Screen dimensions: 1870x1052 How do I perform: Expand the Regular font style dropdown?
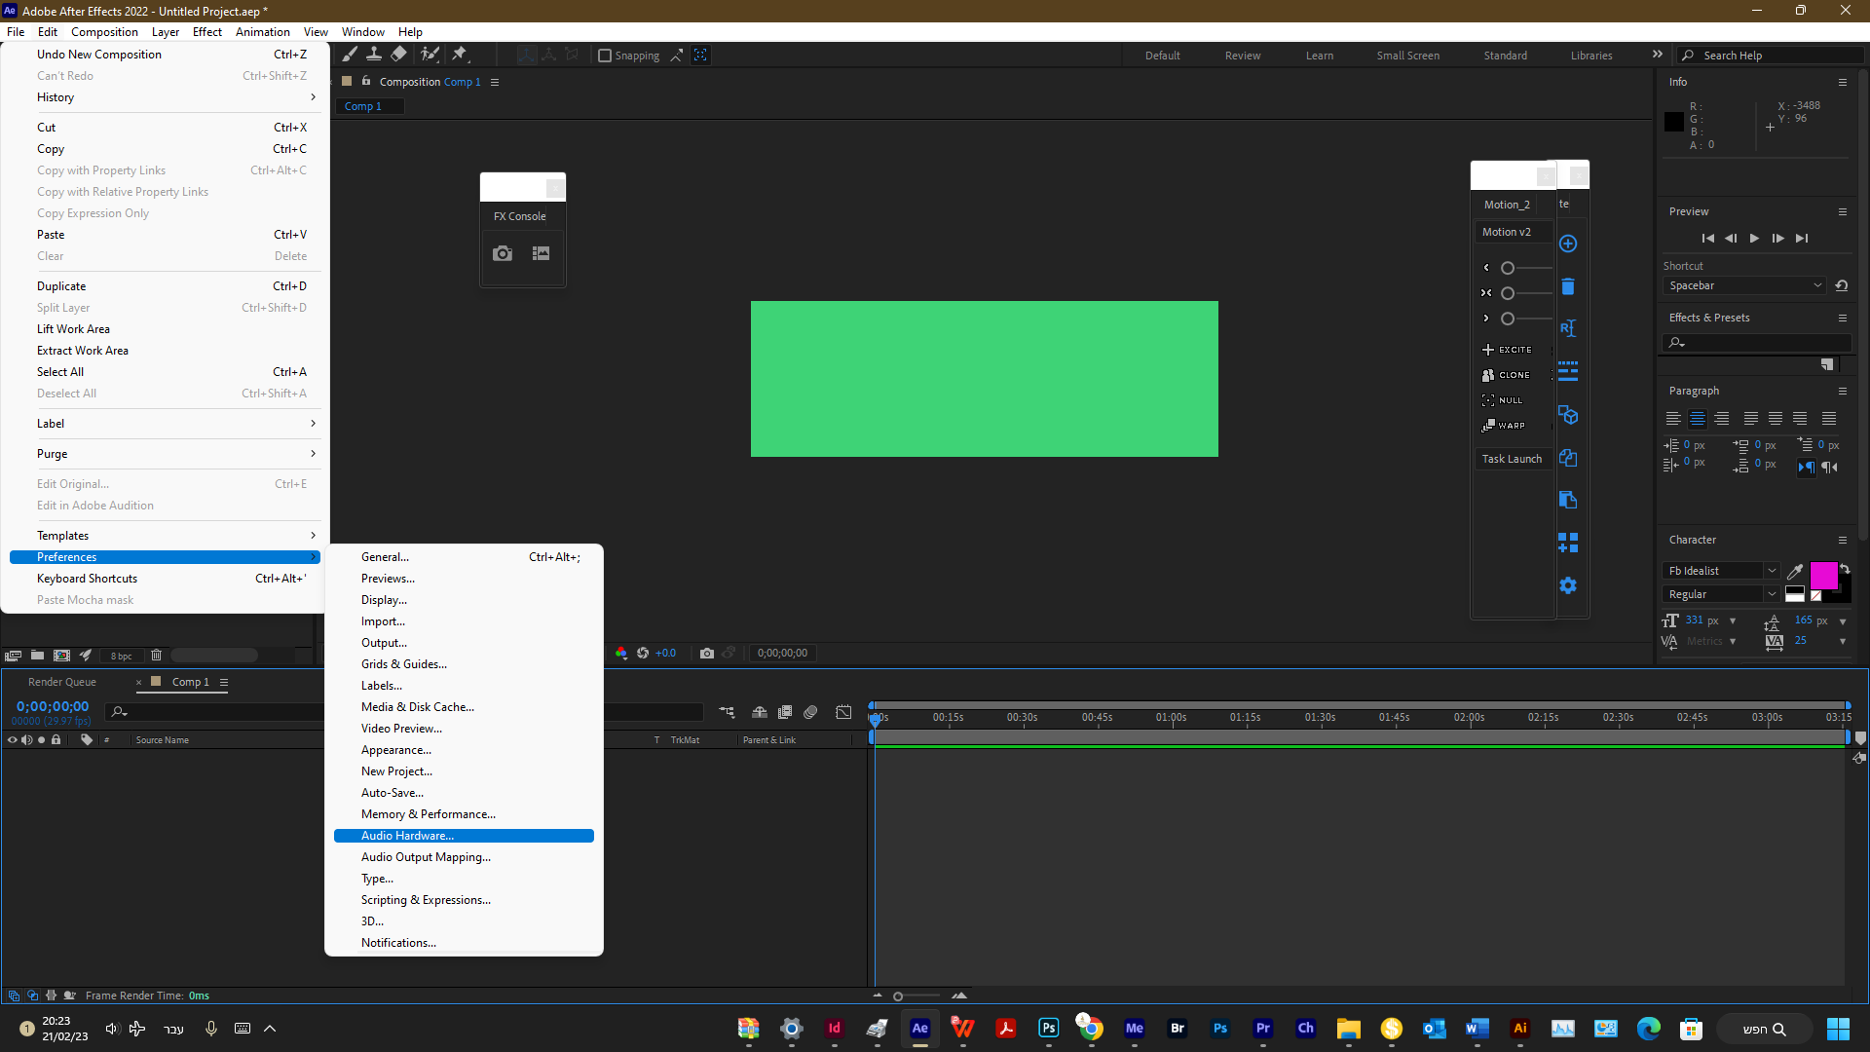coord(1772,594)
